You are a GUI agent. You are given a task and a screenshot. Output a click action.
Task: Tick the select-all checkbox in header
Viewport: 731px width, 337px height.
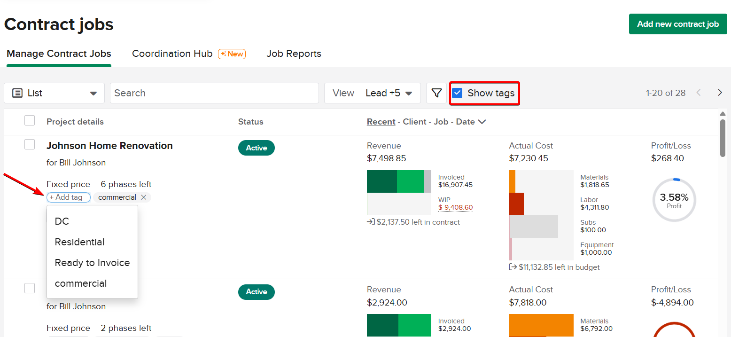(x=30, y=121)
